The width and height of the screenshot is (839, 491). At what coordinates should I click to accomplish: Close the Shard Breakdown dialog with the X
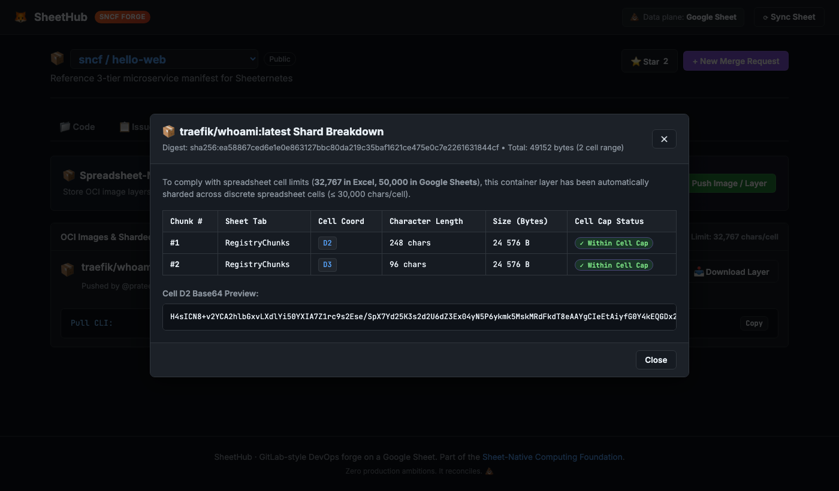pyautogui.click(x=664, y=139)
